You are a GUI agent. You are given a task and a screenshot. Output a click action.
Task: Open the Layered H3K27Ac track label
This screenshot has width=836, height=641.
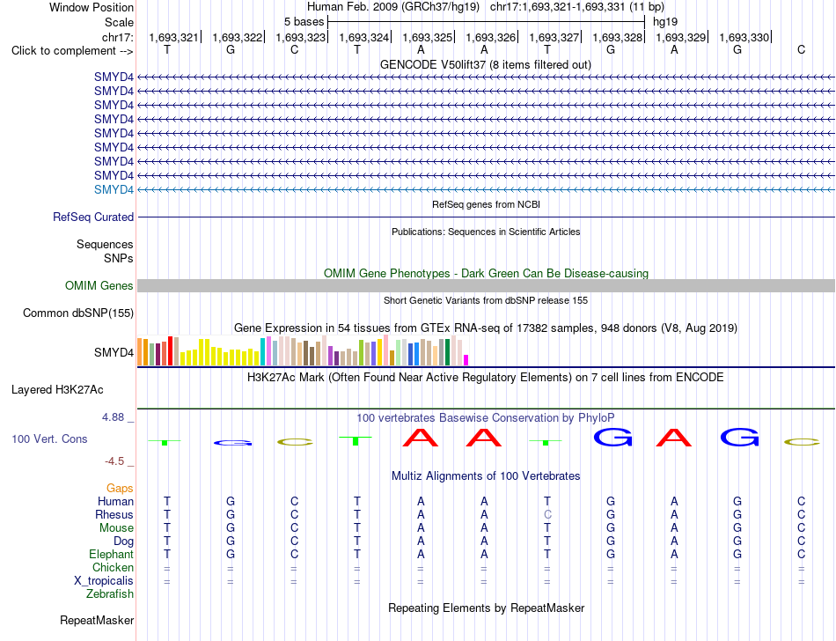click(x=57, y=390)
